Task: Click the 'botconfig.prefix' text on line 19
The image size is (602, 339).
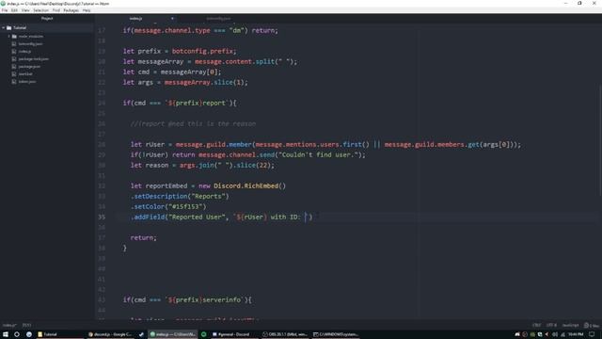Action: [202, 51]
